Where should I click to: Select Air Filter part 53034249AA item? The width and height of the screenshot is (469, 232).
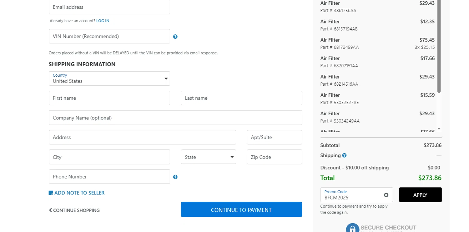point(377,117)
